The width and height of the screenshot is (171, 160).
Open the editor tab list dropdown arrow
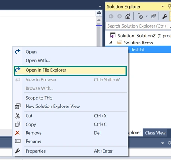point(100,6)
